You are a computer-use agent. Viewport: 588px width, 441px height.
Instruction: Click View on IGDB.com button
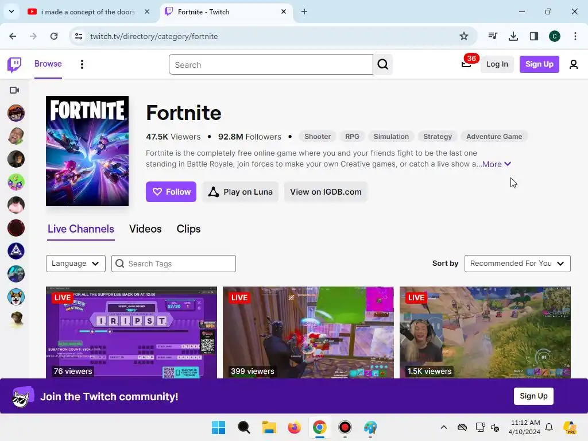point(326,192)
